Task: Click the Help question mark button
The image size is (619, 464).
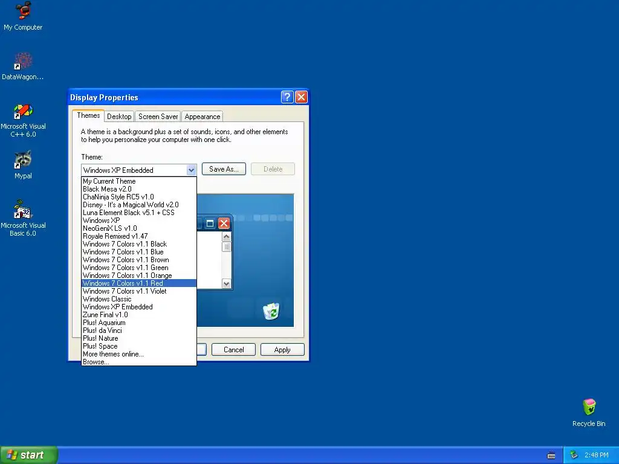Action: tap(287, 97)
